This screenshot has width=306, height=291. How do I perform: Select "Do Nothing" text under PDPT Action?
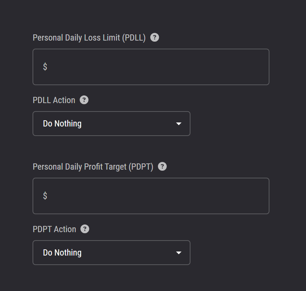tap(62, 253)
